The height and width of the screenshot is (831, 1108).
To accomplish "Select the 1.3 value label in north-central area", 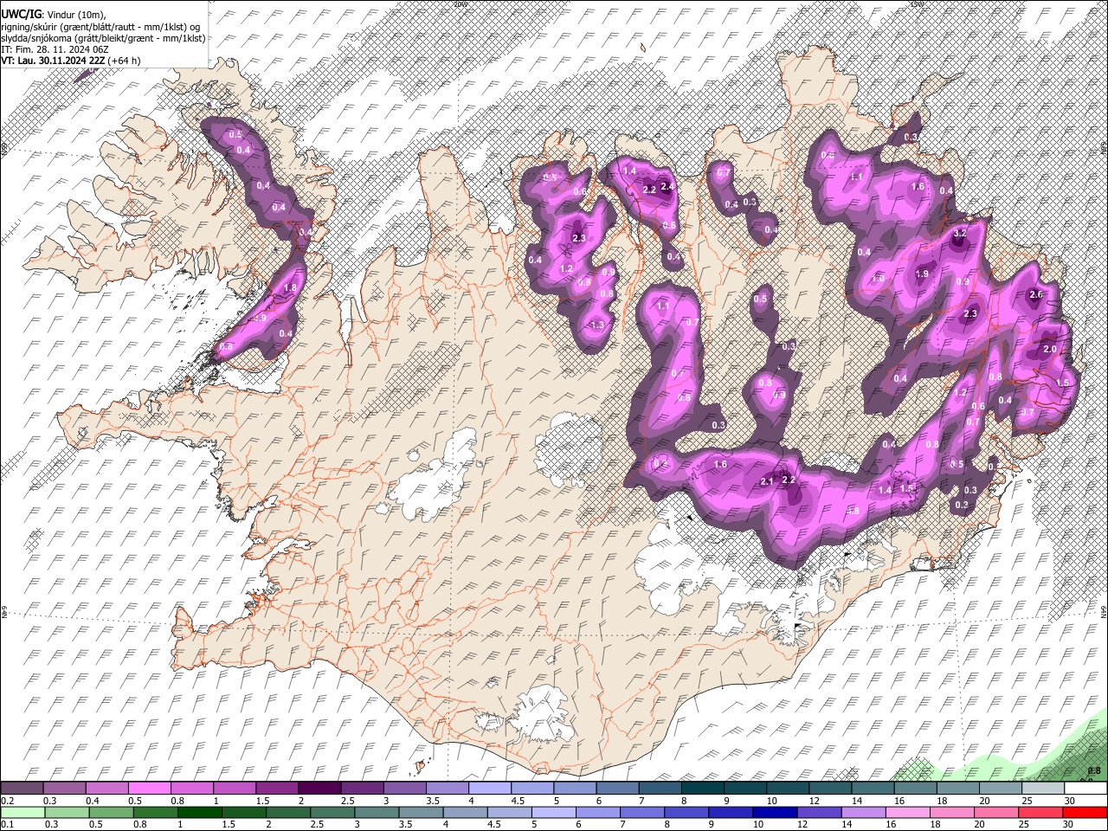I will 596,325.
